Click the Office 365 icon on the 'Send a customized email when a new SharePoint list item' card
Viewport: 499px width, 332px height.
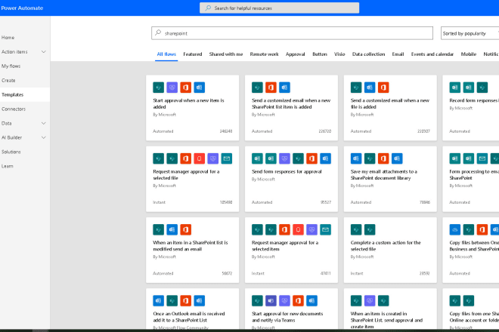(271, 88)
